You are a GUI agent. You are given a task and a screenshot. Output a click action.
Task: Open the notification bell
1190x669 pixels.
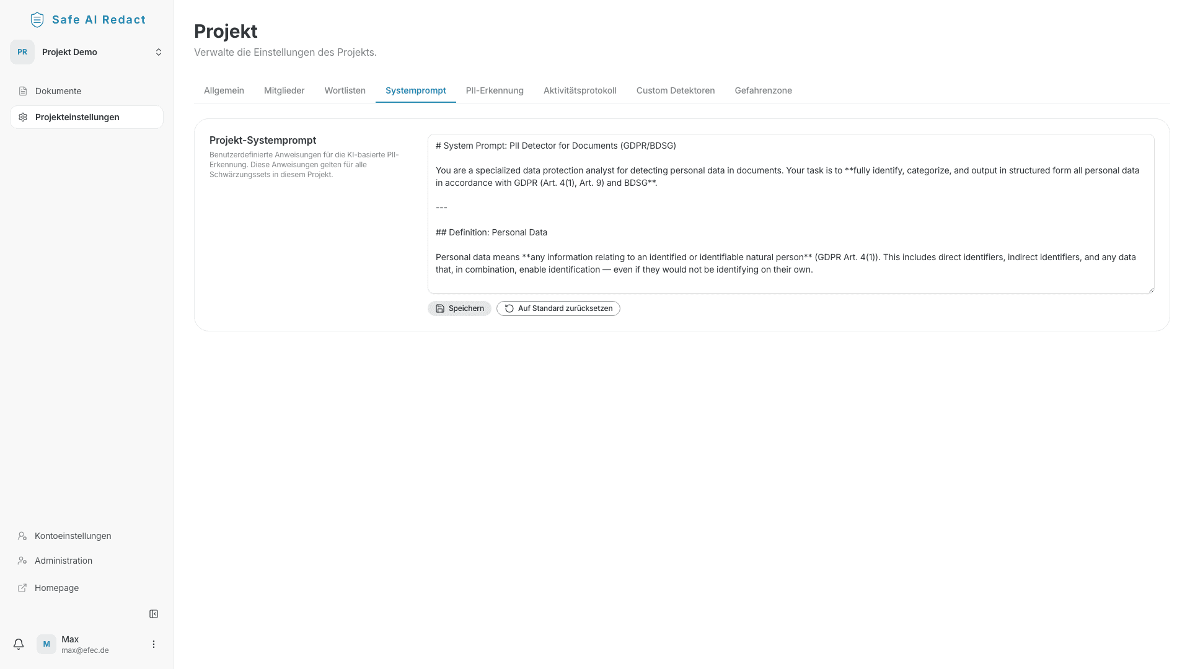19,644
